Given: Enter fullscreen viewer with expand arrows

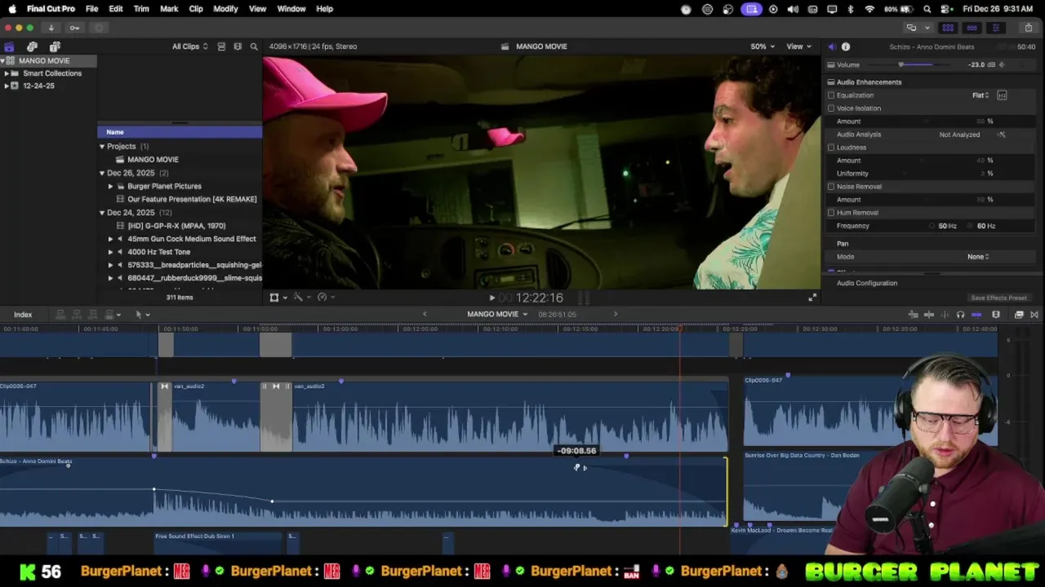Looking at the screenshot, I should pyautogui.click(x=812, y=298).
